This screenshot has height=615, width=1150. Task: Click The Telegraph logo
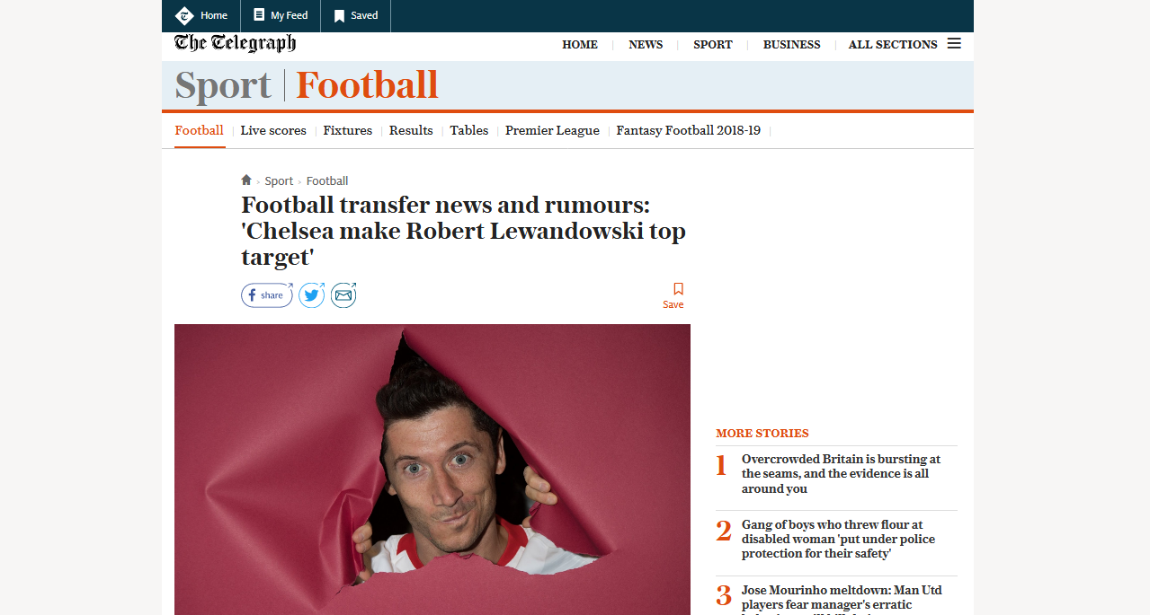(235, 44)
